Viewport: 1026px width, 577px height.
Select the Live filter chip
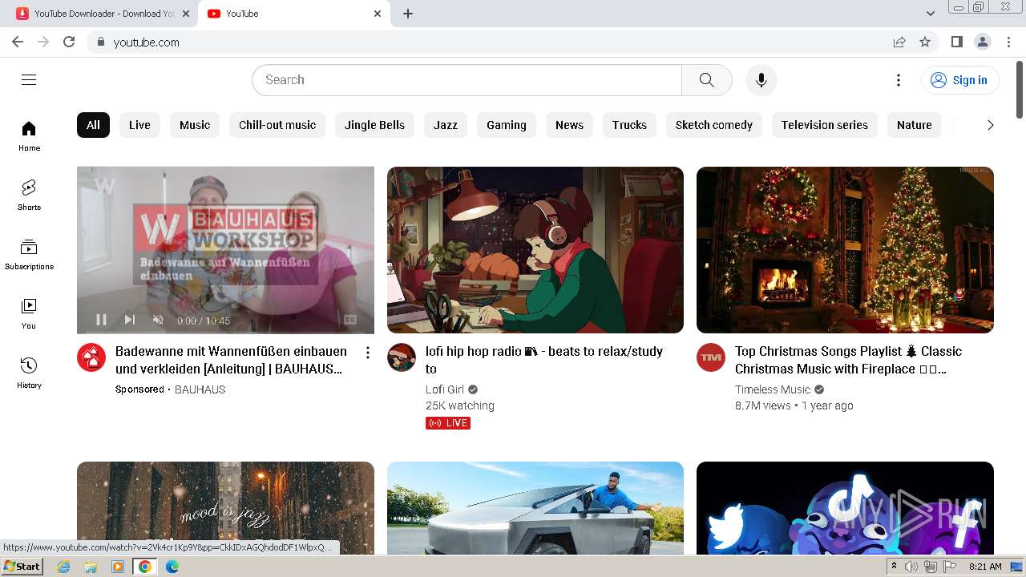(x=139, y=125)
